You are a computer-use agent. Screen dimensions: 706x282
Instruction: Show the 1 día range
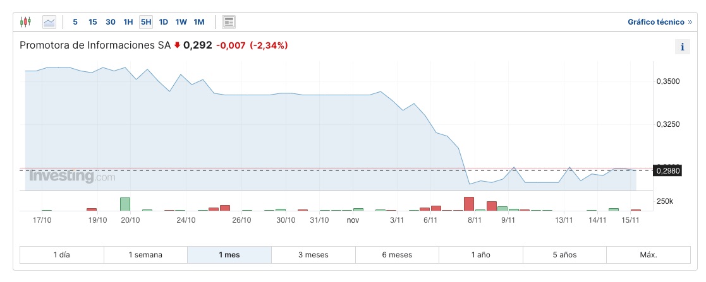tap(62, 255)
